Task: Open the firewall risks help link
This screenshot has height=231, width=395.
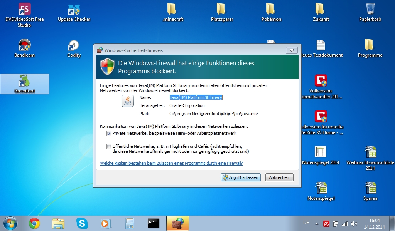Action: (172, 163)
